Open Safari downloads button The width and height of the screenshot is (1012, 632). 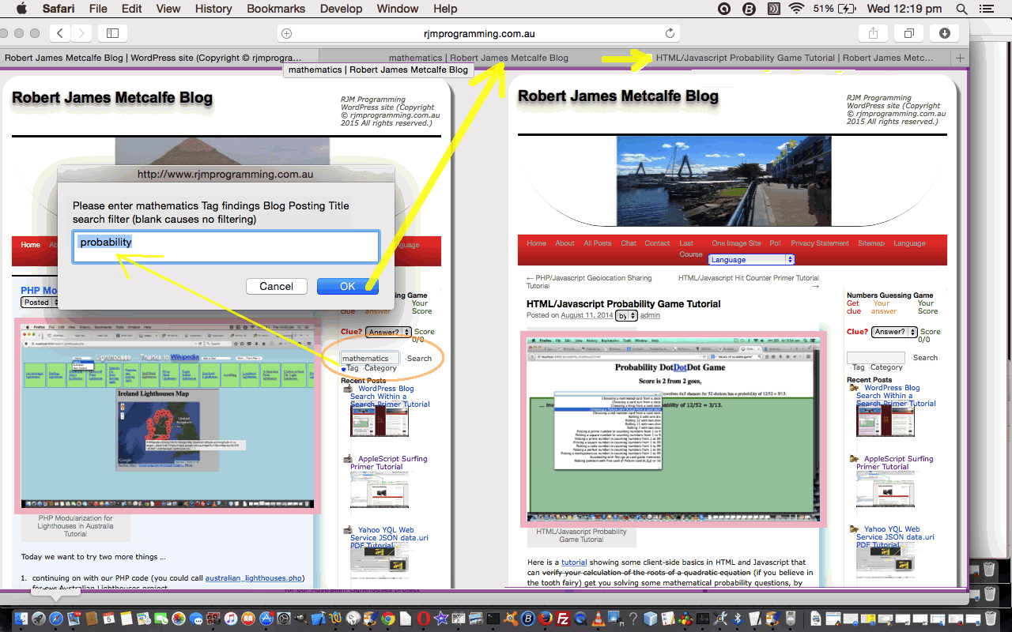[945, 33]
